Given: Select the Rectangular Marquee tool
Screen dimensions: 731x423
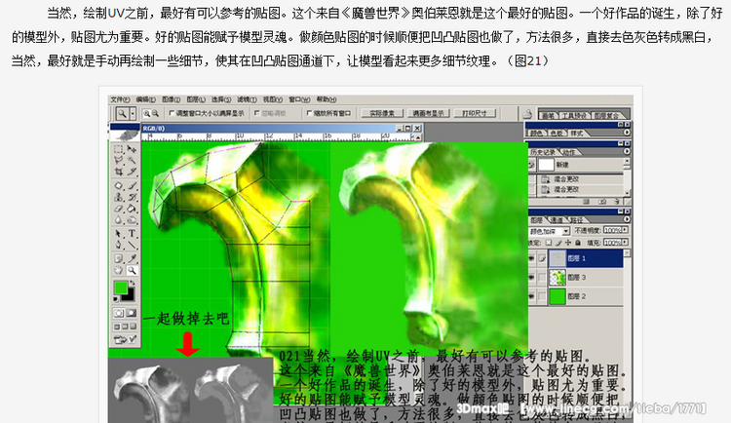Looking at the screenshot, I should [x=118, y=149].
